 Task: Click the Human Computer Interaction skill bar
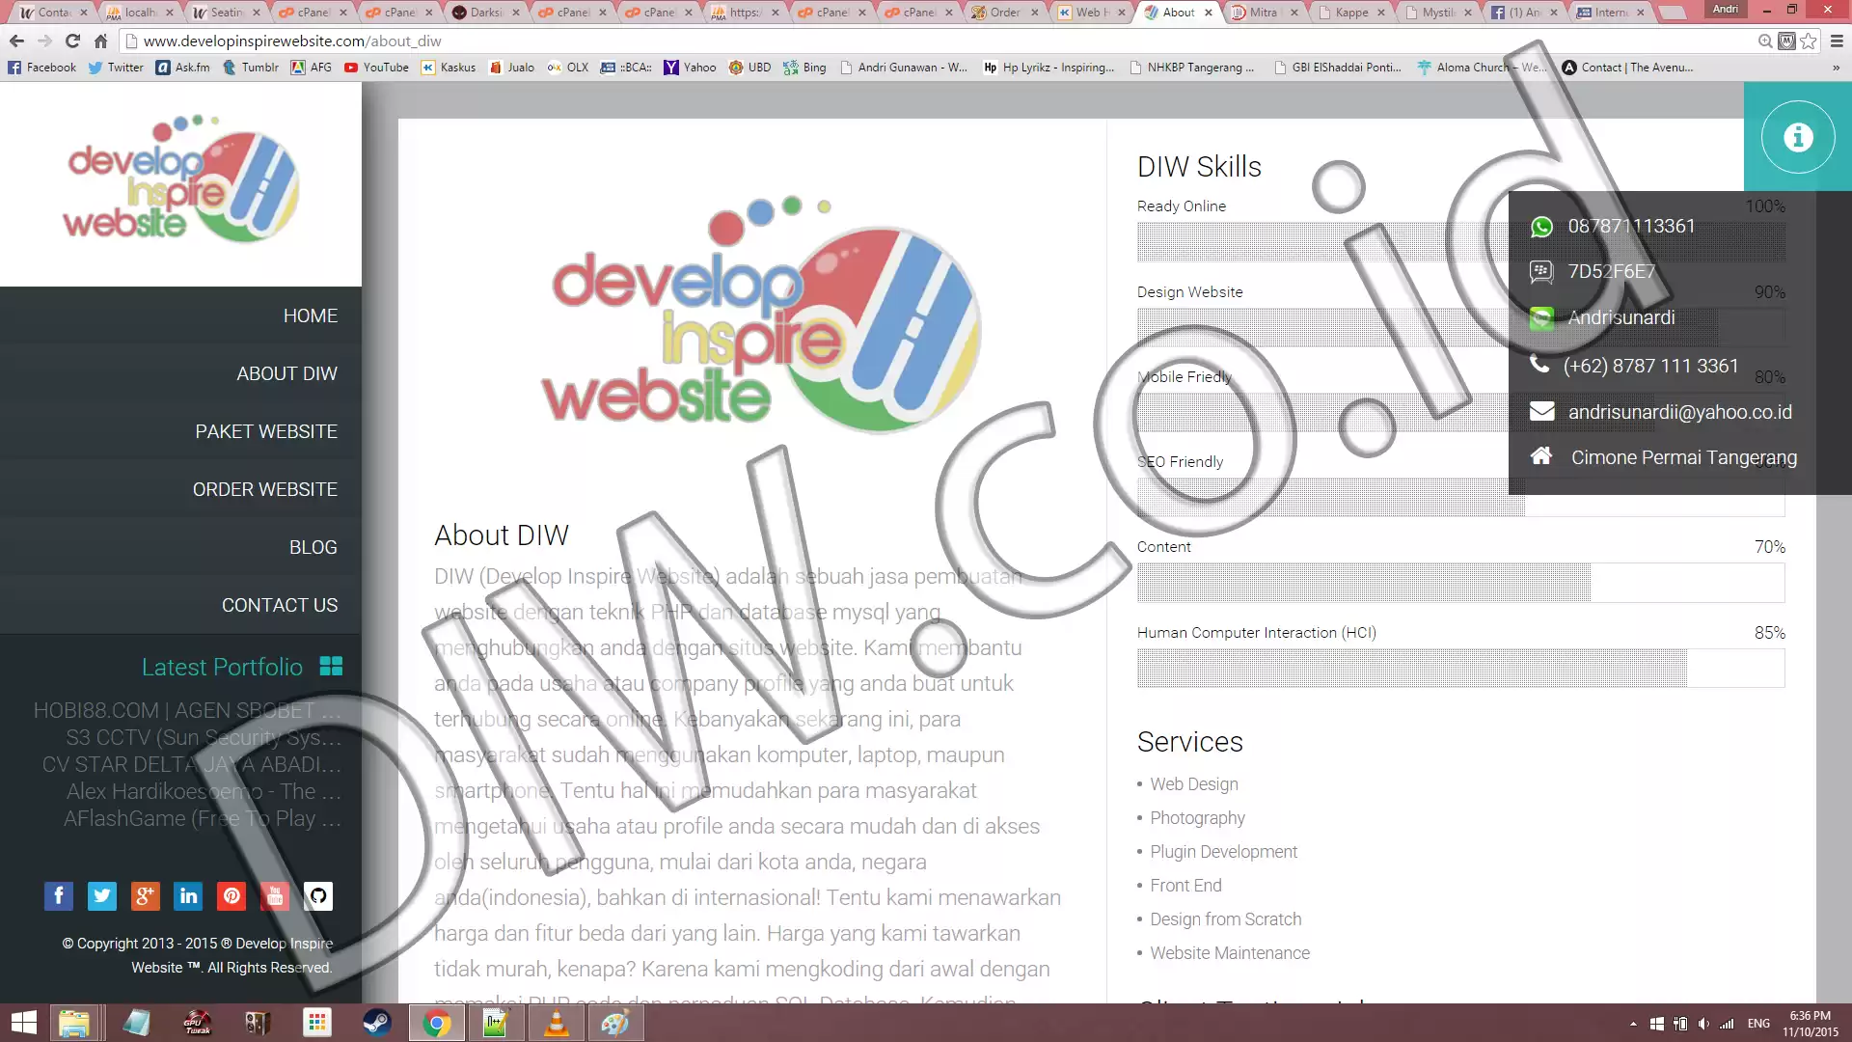coord(1460,668)
